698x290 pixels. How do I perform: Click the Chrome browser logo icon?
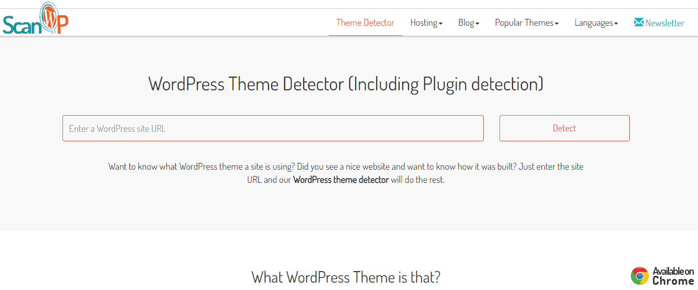[x=640, y=276]
